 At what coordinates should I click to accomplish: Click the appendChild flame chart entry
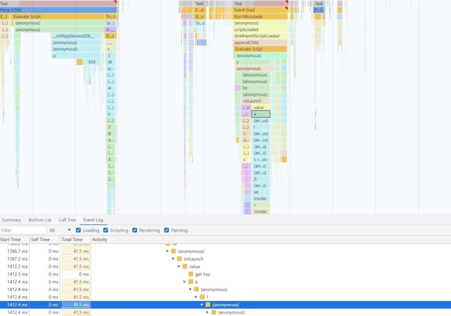(260, 43)
